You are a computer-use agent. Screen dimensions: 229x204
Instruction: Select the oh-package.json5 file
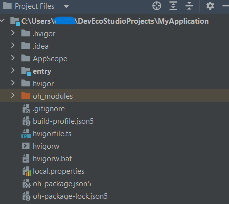(62, 184)
